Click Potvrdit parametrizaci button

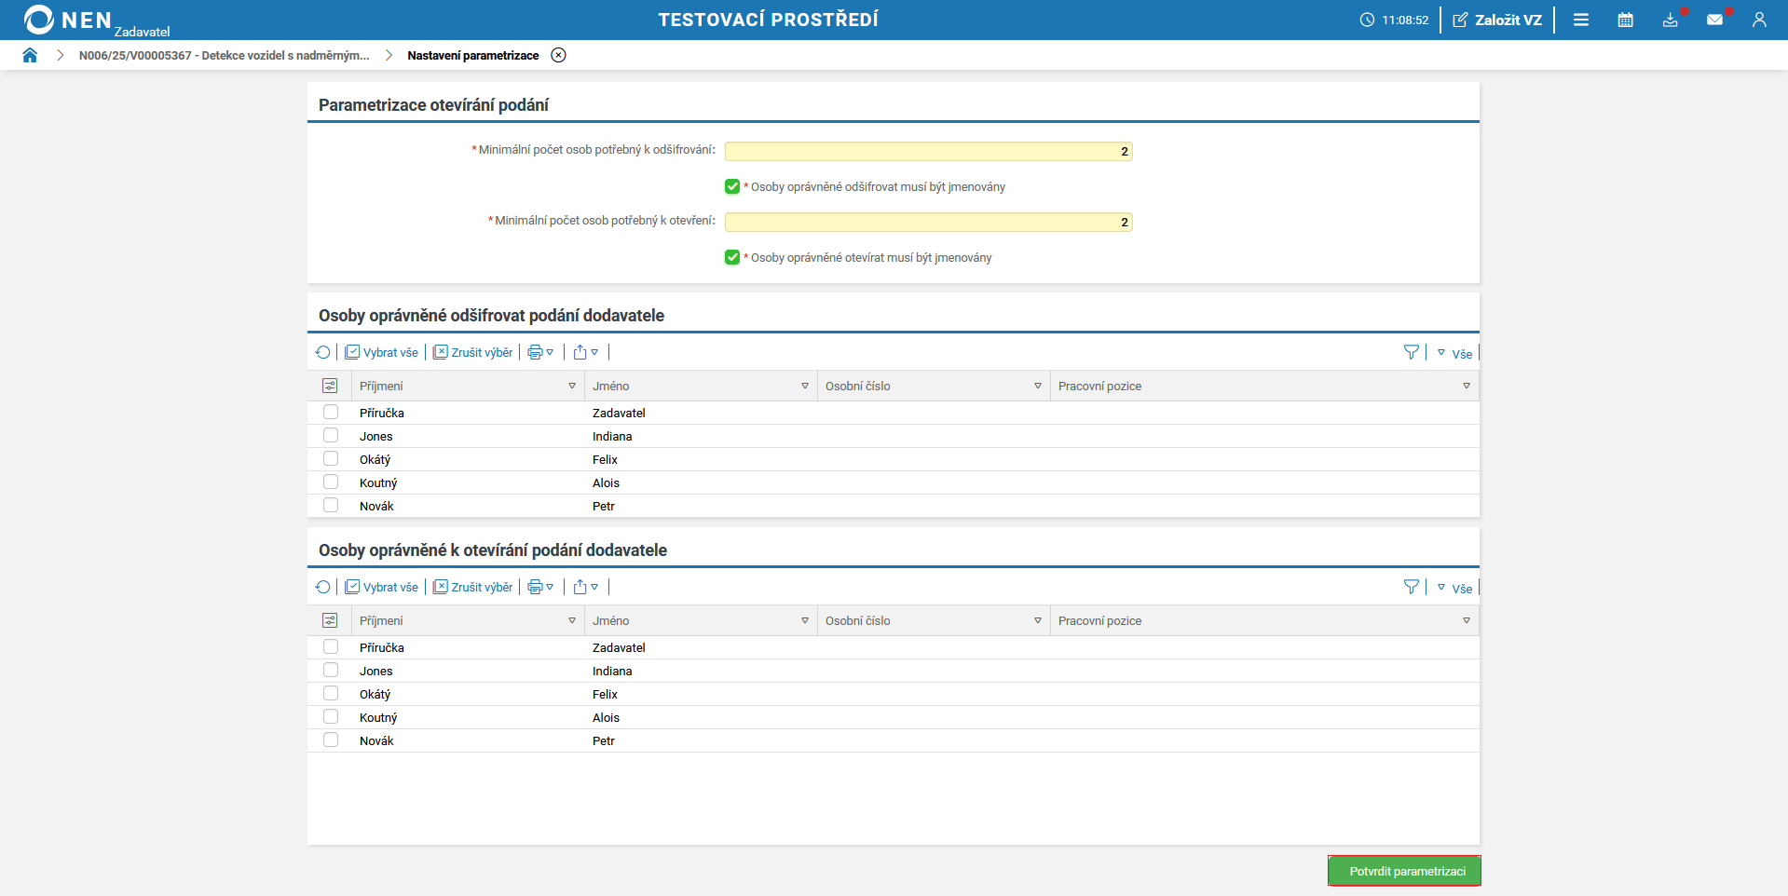[1404, 871]
